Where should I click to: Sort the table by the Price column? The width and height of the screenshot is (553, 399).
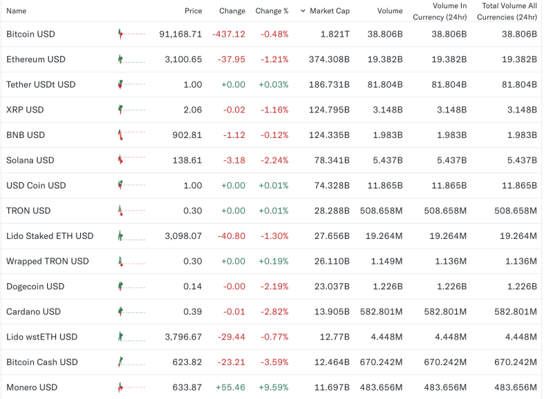[194, 11]
